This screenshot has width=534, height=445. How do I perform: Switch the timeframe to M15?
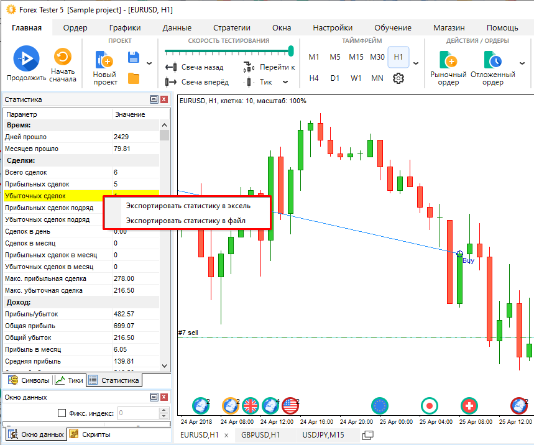(x=356, y=57)
